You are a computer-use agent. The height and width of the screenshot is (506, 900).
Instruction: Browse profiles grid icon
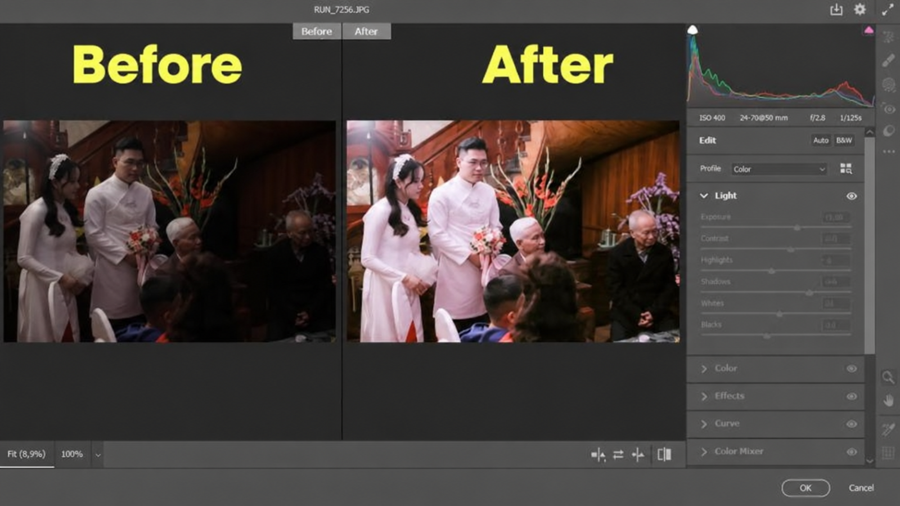846,169
